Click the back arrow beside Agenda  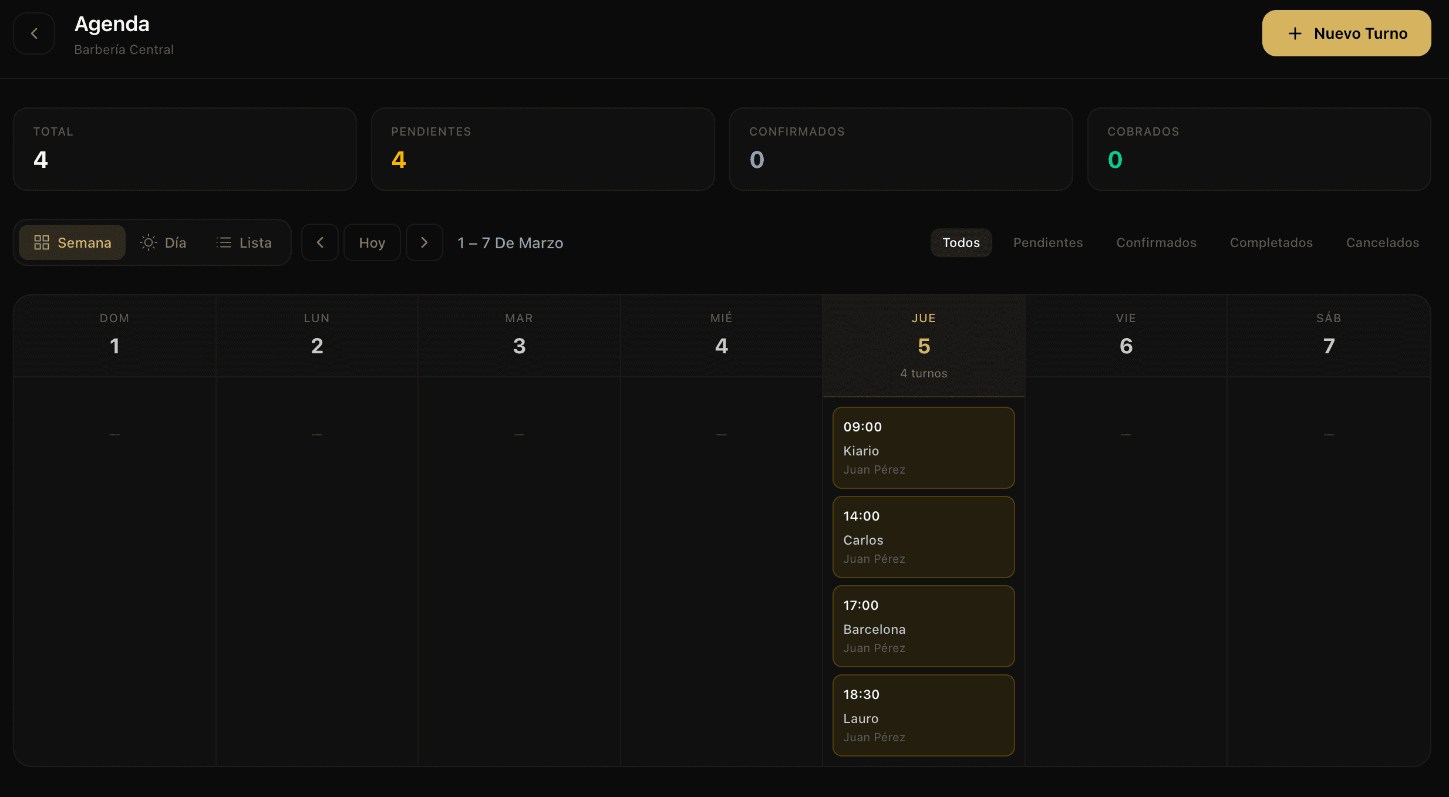(34, 33)
